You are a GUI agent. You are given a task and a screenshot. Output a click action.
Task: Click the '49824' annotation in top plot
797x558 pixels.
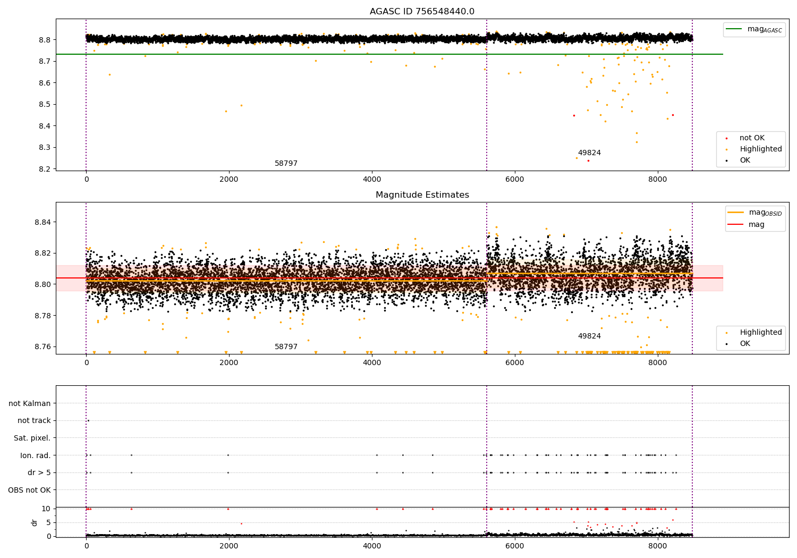click(589, 153)
